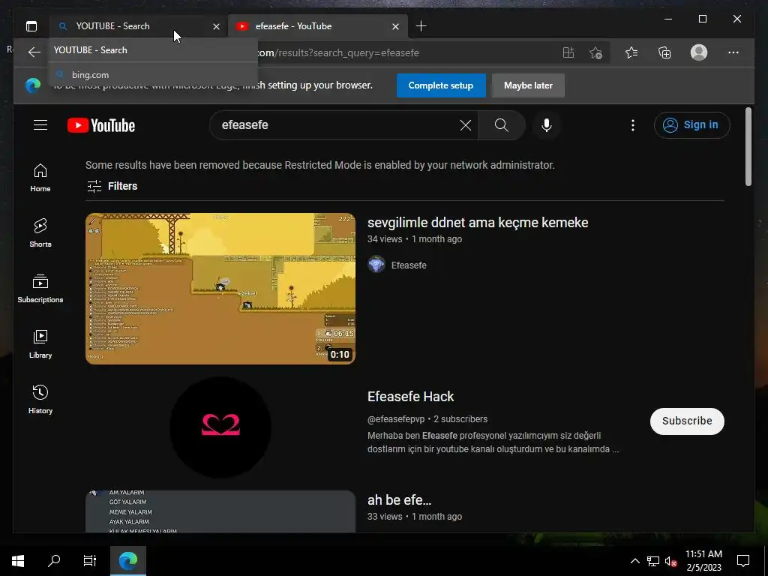
Task: Open a new browser tab
Action: click(x=421, y=26)
